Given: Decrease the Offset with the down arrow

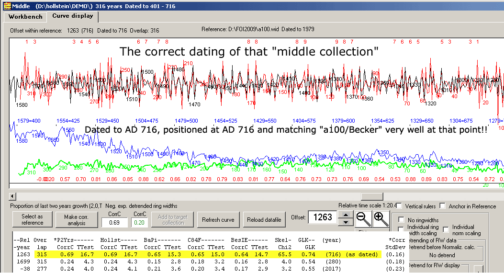Looking at the screenshot, I should (x=346, y=222).
